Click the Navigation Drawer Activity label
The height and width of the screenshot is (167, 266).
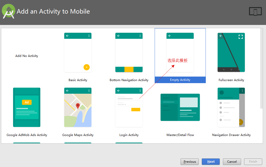pos(231,135)
